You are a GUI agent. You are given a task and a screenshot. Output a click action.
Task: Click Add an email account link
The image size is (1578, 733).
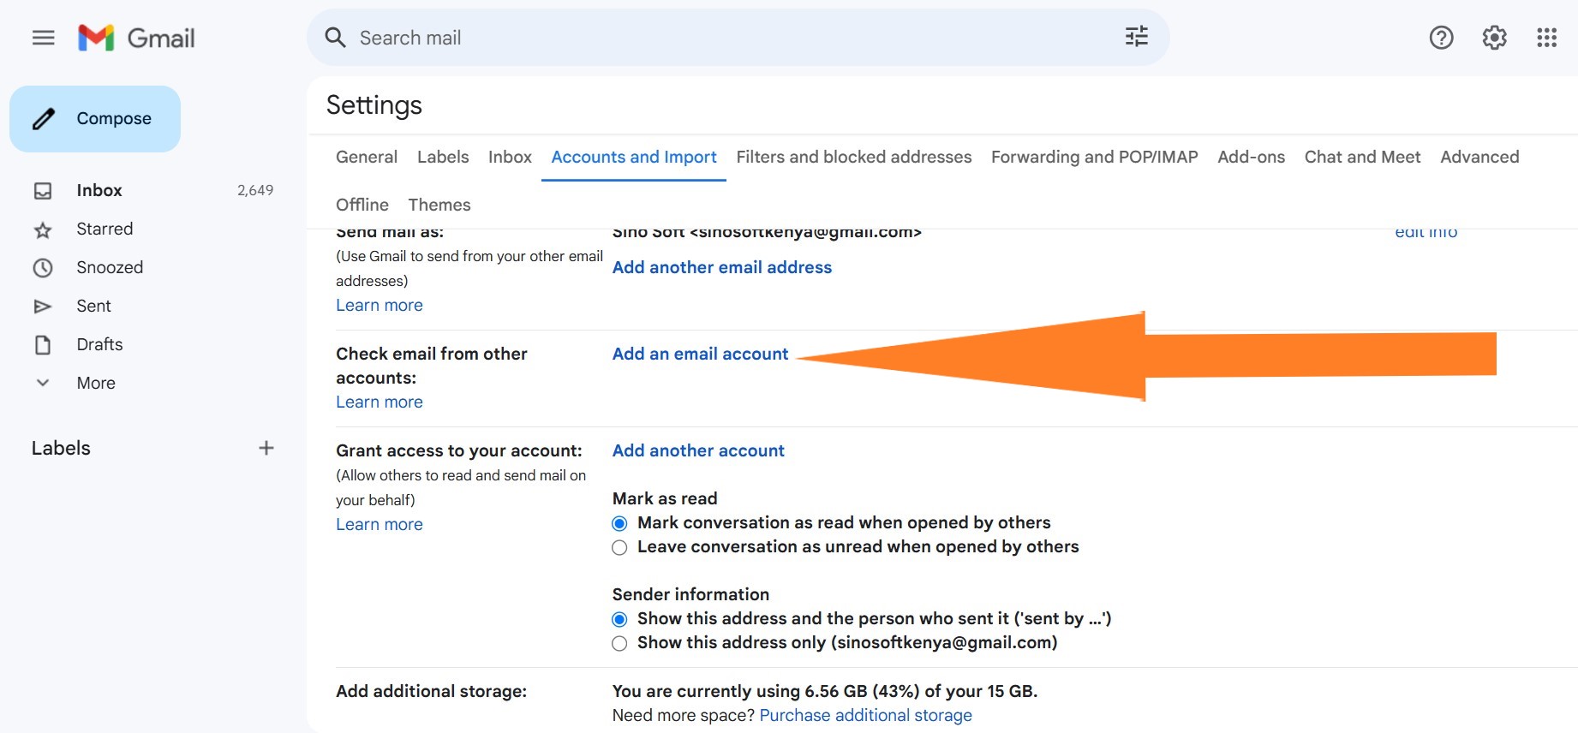700,354
